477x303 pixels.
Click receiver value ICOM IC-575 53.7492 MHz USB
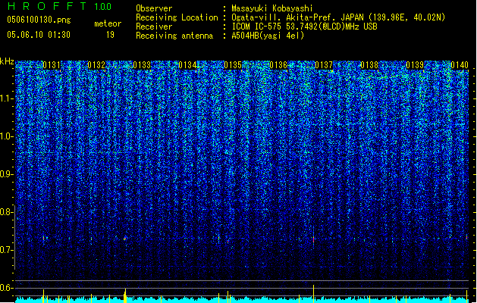(x=305, y=27)
